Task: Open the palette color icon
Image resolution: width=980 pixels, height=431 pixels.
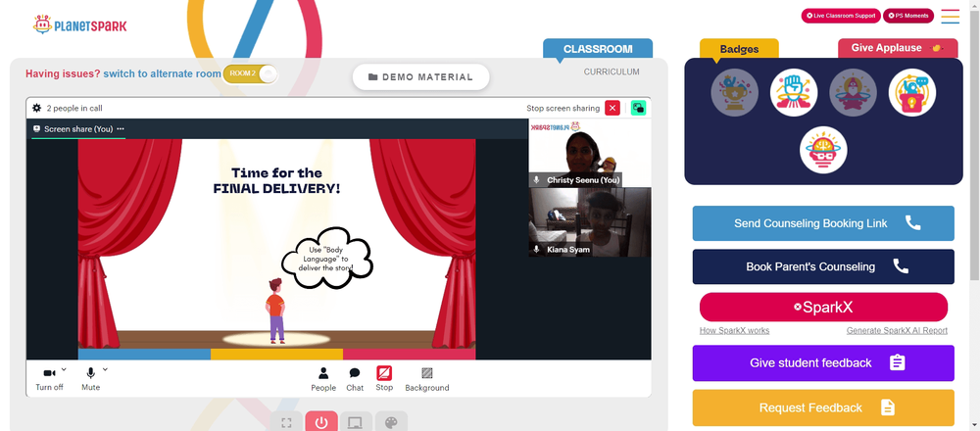Action: click(391, 423)
